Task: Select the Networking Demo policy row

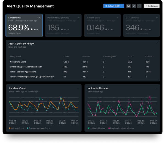Action: coord(18,62)
